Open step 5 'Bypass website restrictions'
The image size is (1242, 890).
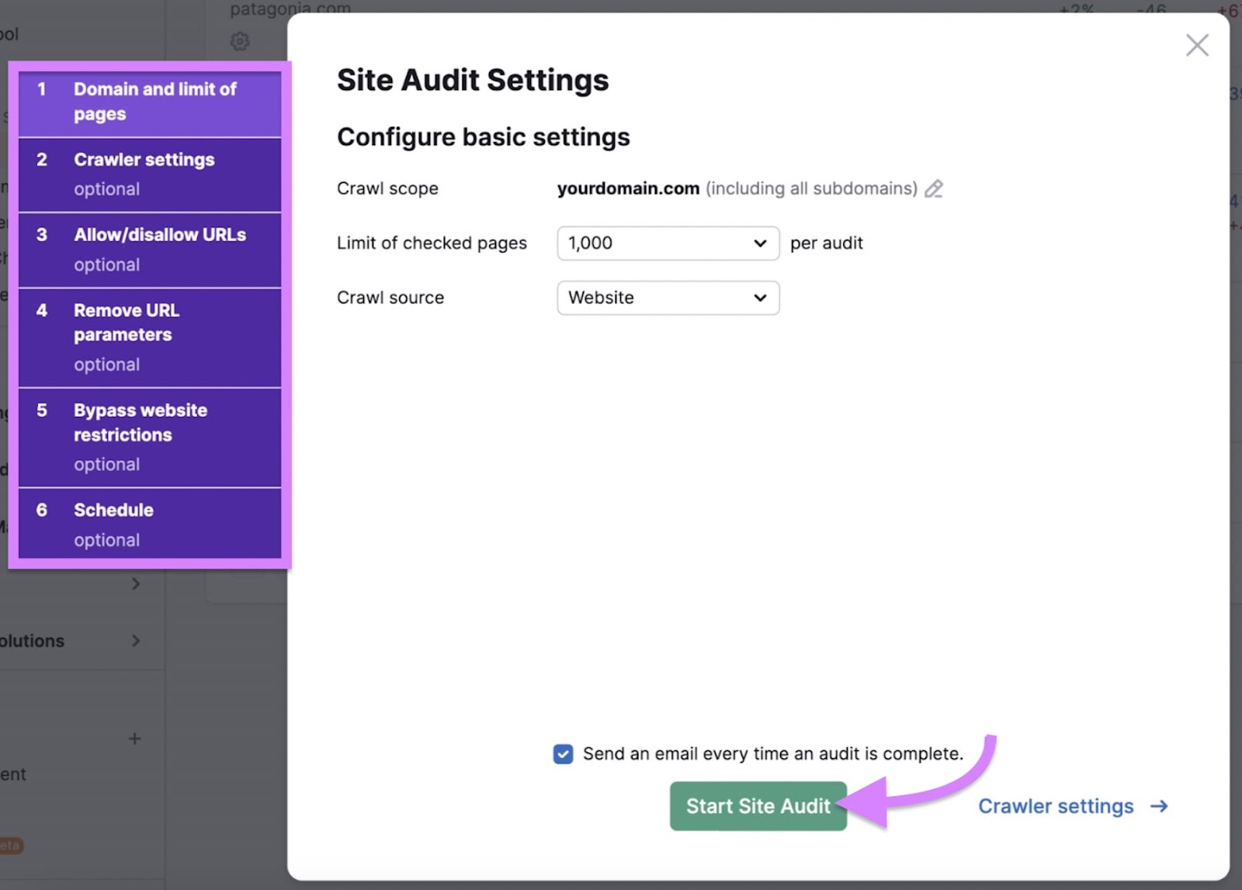click(149, 436)
